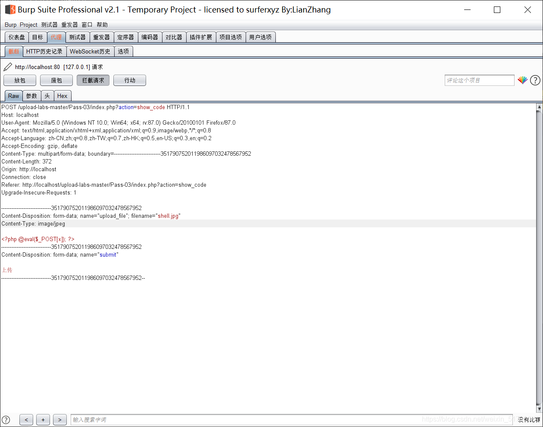This screenshot has width=543, height=427.
Task: Open the 行动 (Action) button menu
Action: [130, 80]
